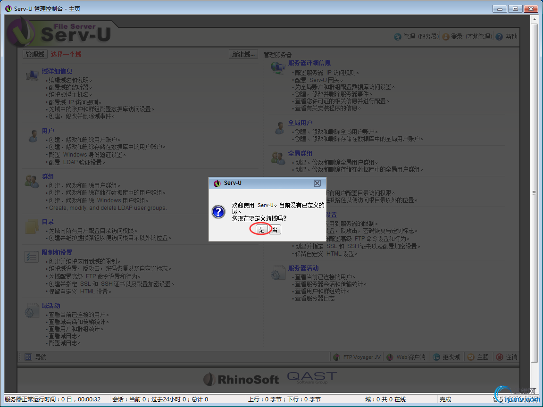The width and height of the screenshot is (543, 407).
Task: Click the 群组 two-people icon
Action: (x=32, y=181)
